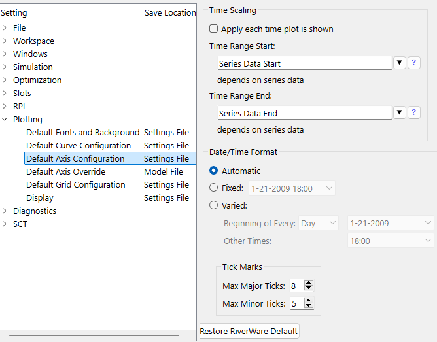Select Default Fonts and Background item
This screenshot has width=437, height=342.
82,132
